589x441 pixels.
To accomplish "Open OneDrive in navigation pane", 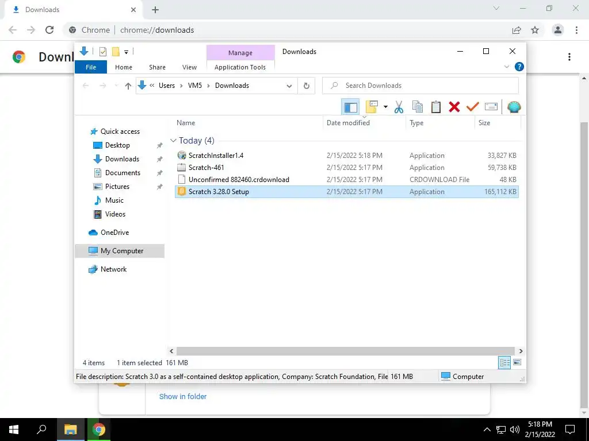I will point(114,233).
